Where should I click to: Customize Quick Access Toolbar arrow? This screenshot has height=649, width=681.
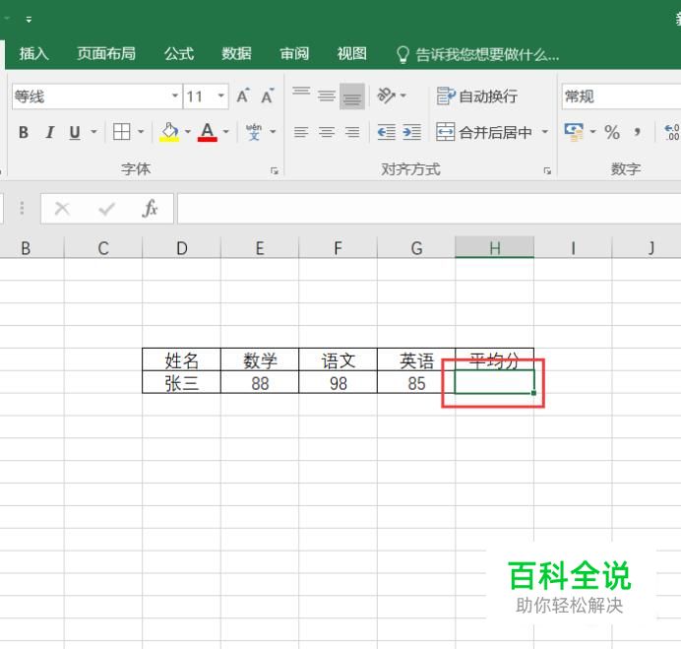coord(29,20)
